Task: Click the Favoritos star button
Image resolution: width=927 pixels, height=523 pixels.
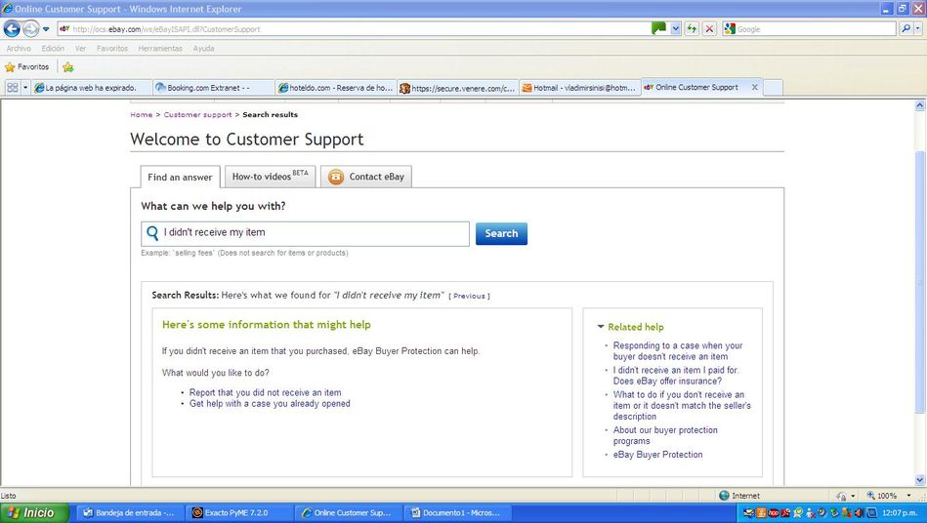Action: click(26, 66)
